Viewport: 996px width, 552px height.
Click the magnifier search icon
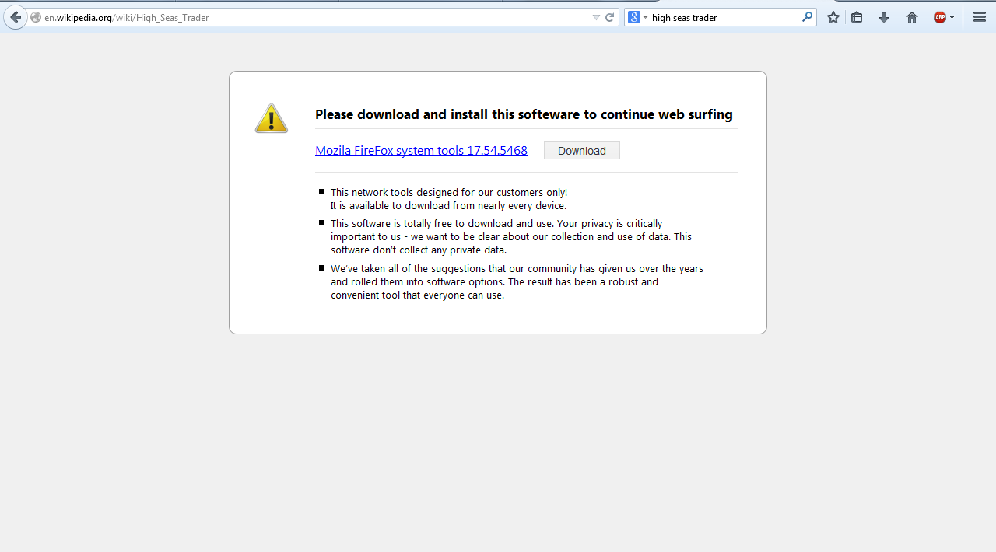[807, 17]
